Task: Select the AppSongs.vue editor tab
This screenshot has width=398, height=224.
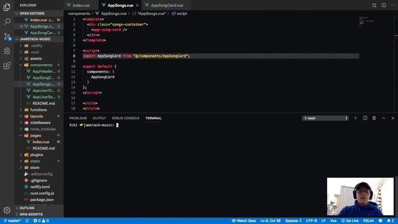Action: tap(120, 6)
